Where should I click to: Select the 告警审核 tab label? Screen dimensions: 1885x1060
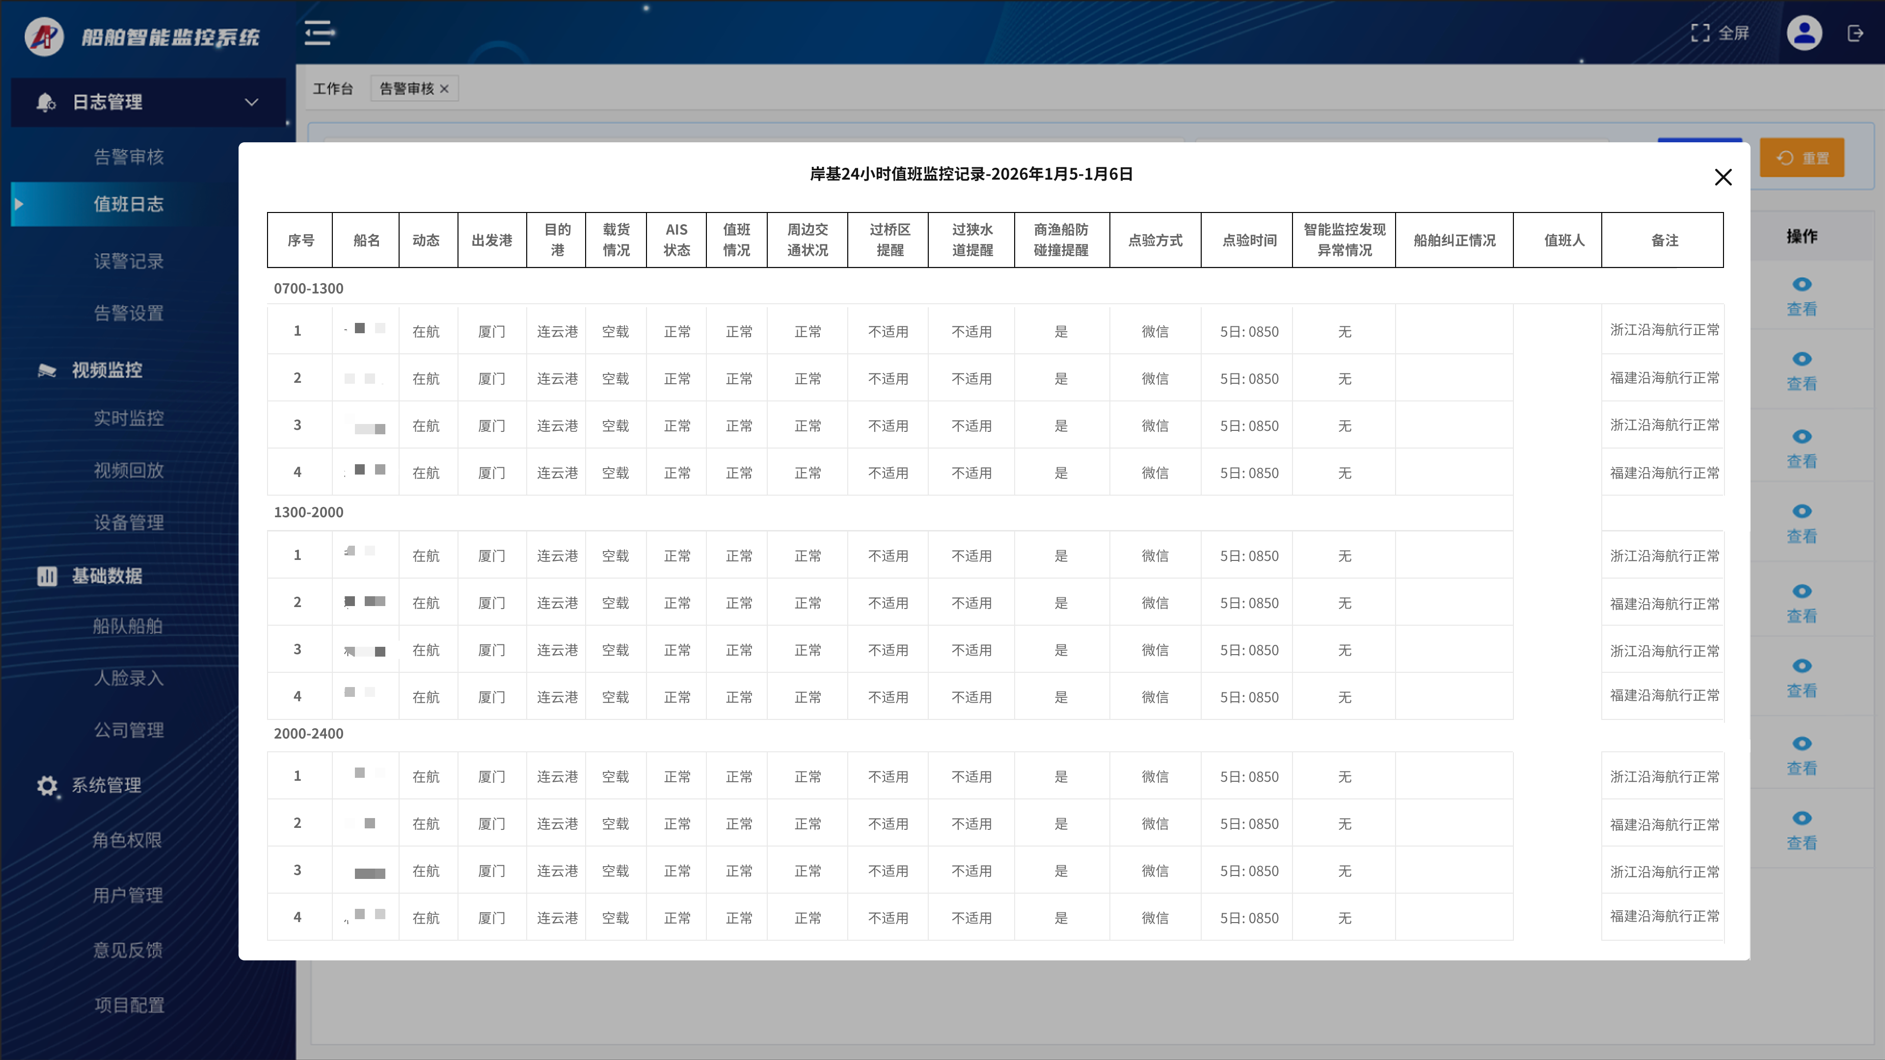pyautogui.click(x=407, y=88)
